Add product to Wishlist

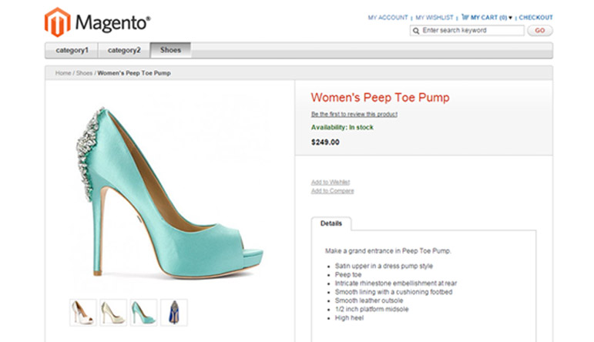328,182
